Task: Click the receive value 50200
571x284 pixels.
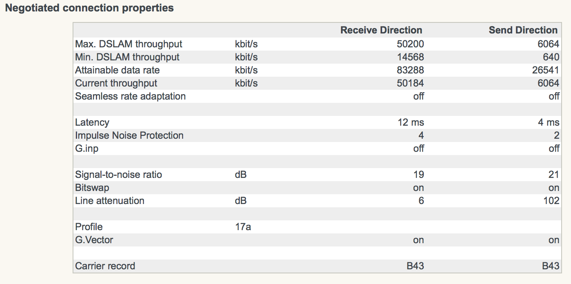Action: click(x=410, y=44)
